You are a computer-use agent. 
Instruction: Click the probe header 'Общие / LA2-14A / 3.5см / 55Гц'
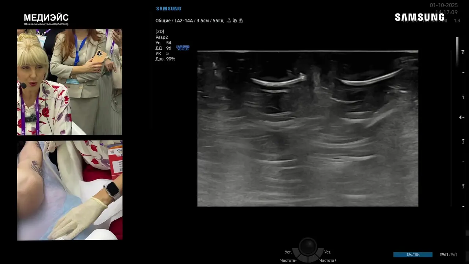[x=189, y=21]
